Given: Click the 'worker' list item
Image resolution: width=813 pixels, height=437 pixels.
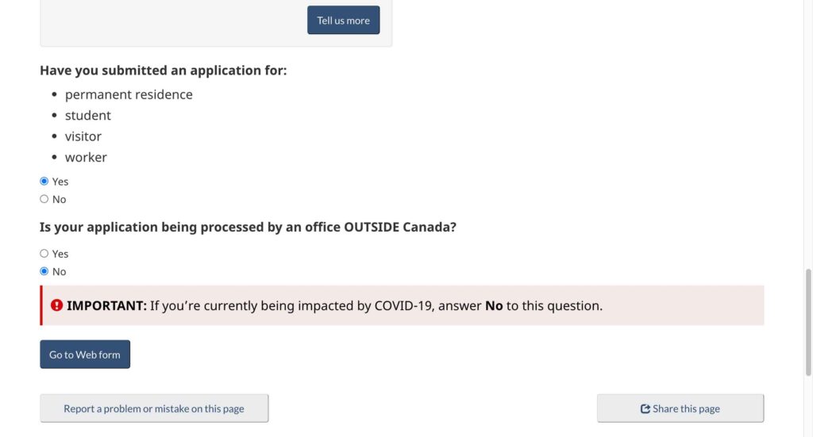Looking at the screenshot, I should 86,157.
